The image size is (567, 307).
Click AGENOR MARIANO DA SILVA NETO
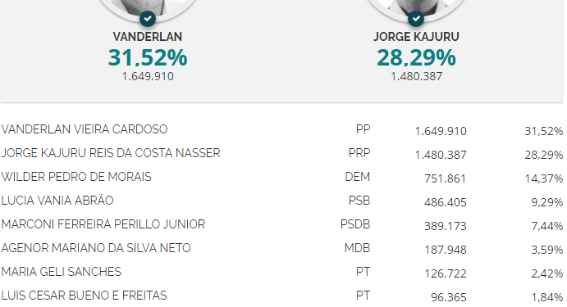[x=96, y=248]
